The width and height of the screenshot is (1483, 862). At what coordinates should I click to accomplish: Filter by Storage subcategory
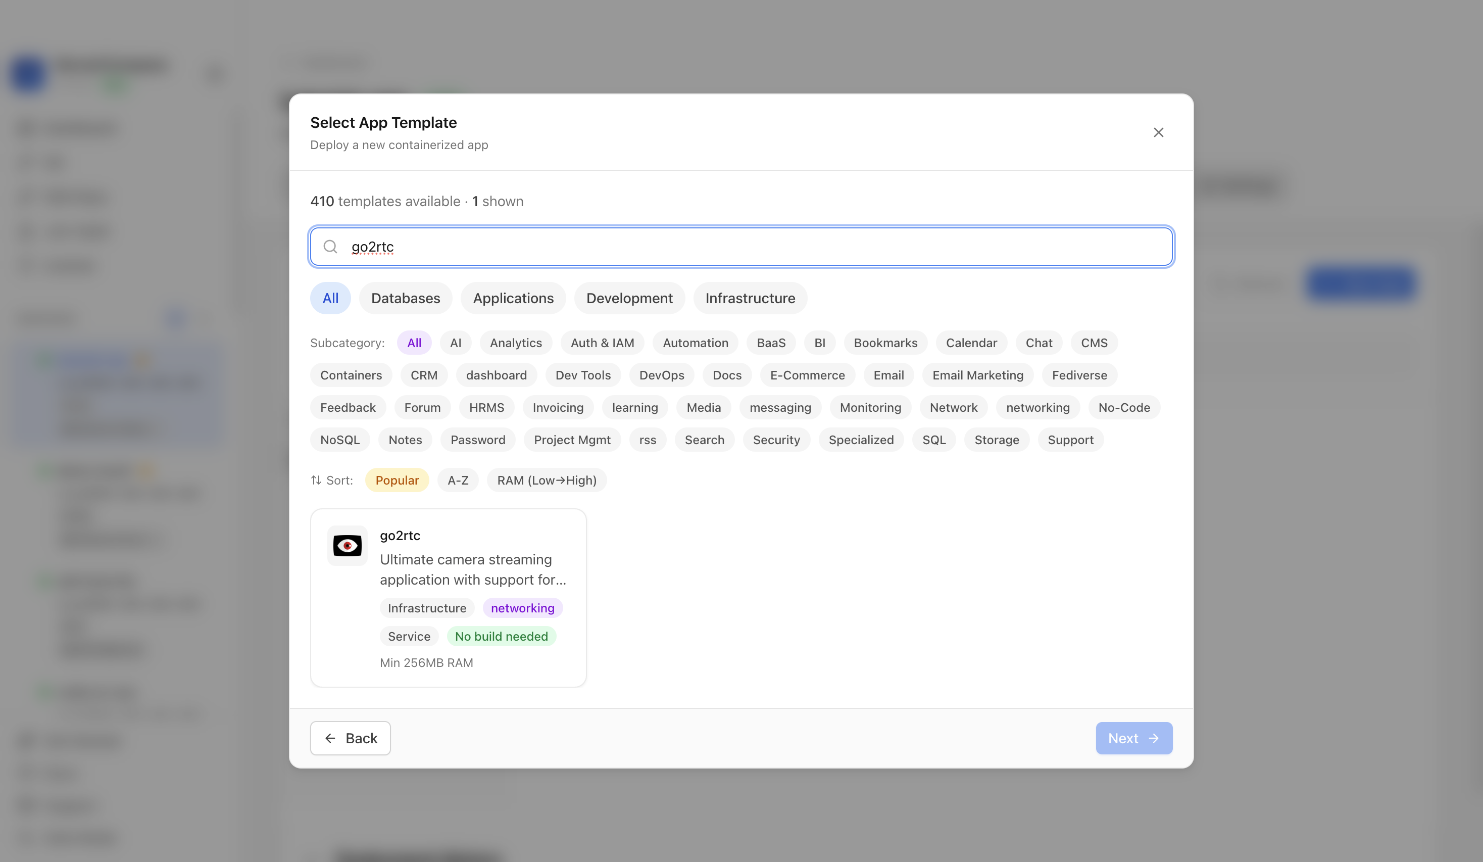coord(996,440)
